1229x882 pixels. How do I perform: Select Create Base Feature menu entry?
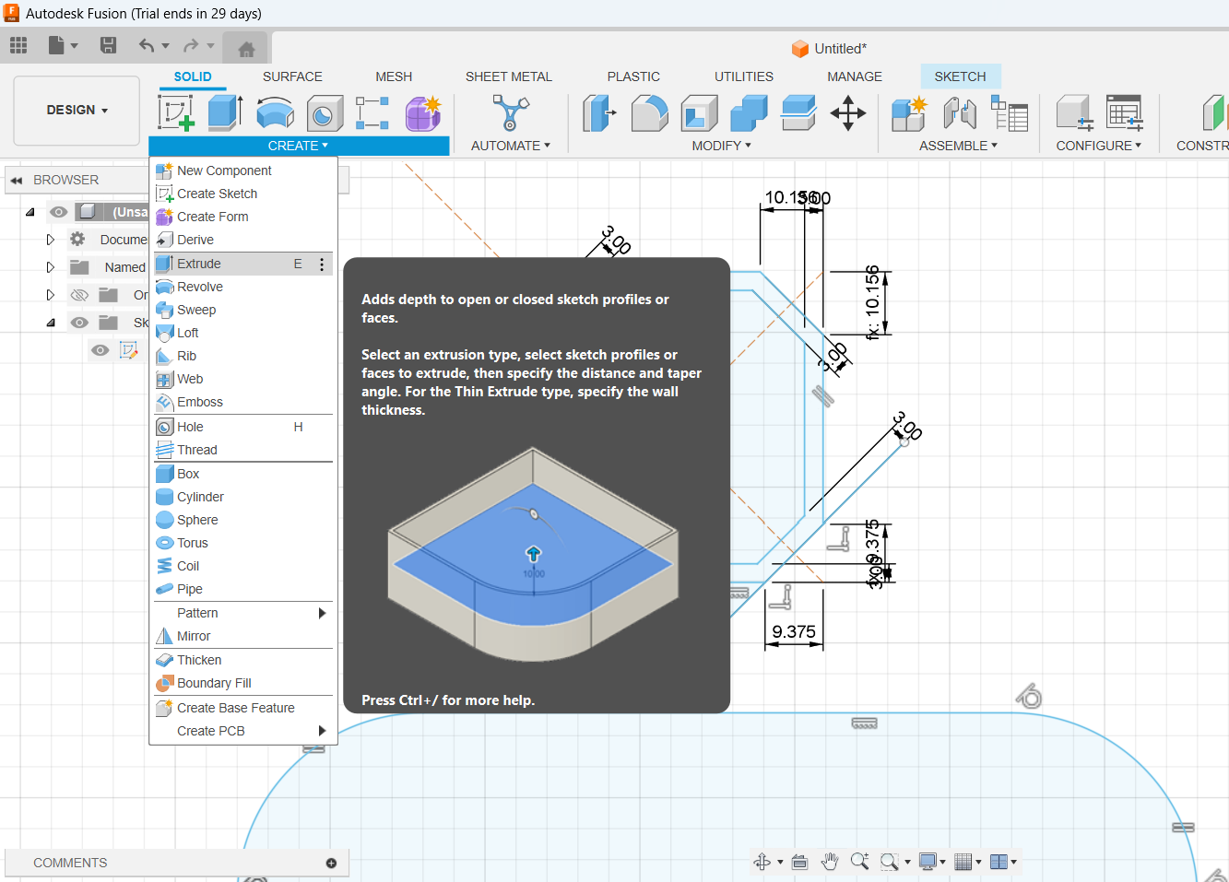(243, 708)
